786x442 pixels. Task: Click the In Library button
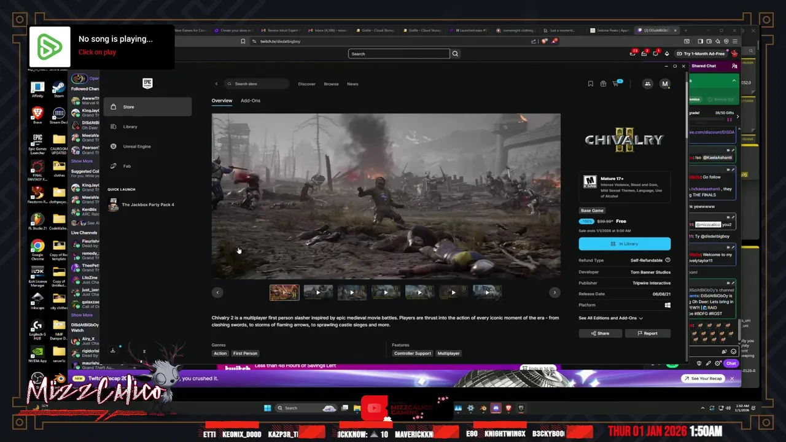(x=625, y=244)
